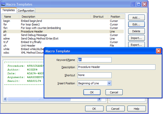Confirm the Macro Template dialog with OK
The image size is (163, 114).
[92, 92]
